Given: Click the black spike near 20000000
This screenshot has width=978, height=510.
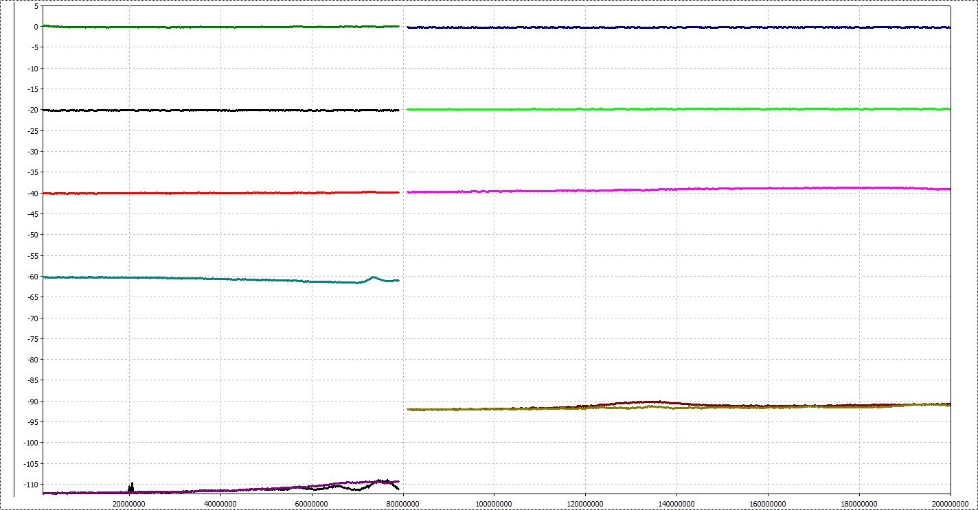Looking at the screenshot, I should tap(131, 486).
